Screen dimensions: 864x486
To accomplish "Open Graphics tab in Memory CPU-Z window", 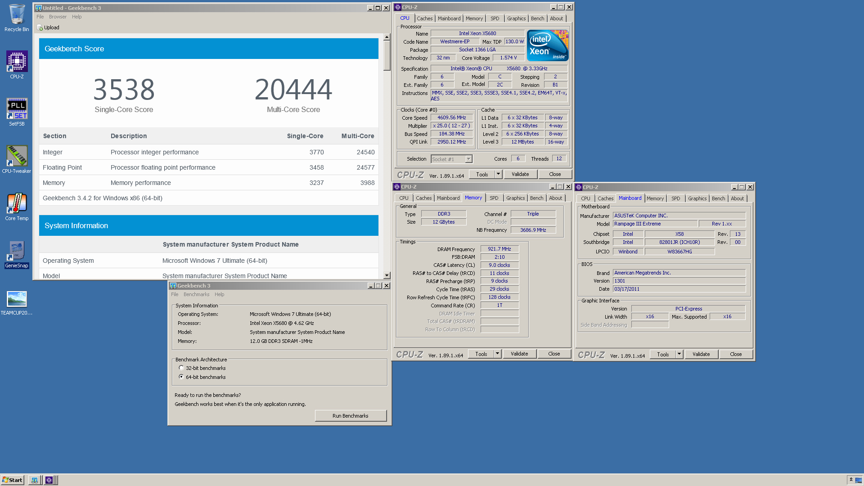I will click(515, 198).
